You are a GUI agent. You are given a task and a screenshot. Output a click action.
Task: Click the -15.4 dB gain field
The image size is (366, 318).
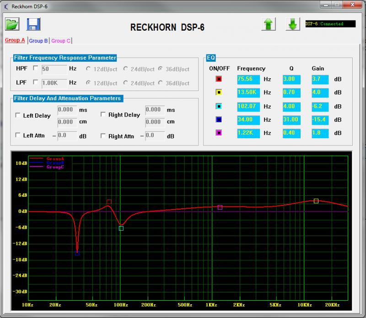click(x=320, y=119)
